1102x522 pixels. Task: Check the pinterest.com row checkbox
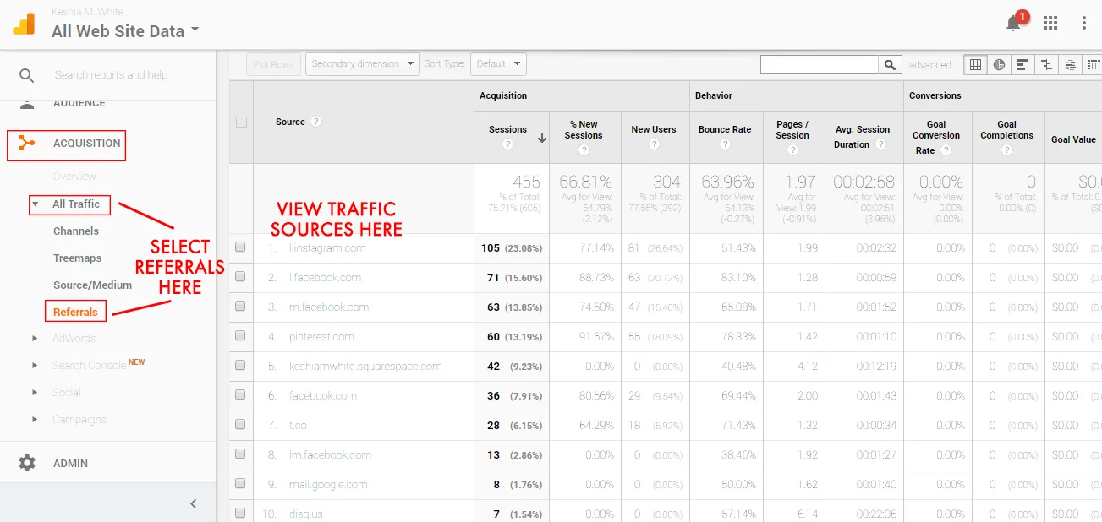(x=240, y=336)
